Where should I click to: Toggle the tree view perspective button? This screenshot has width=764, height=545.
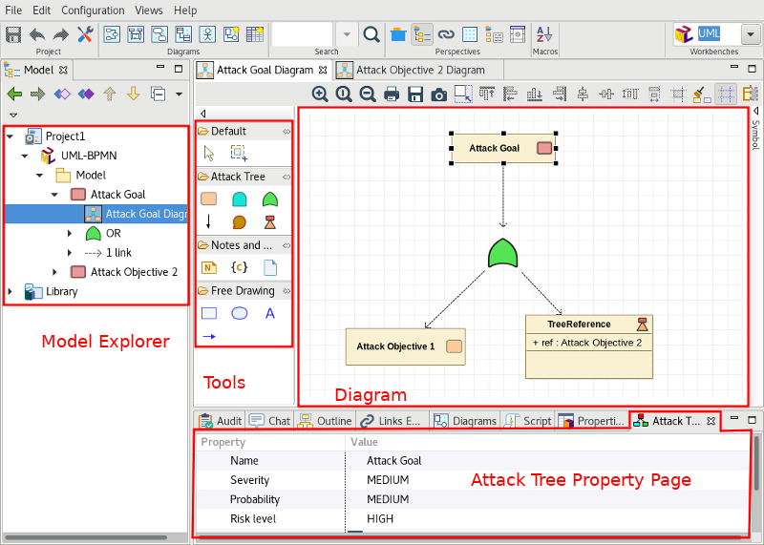pos(422,34)
